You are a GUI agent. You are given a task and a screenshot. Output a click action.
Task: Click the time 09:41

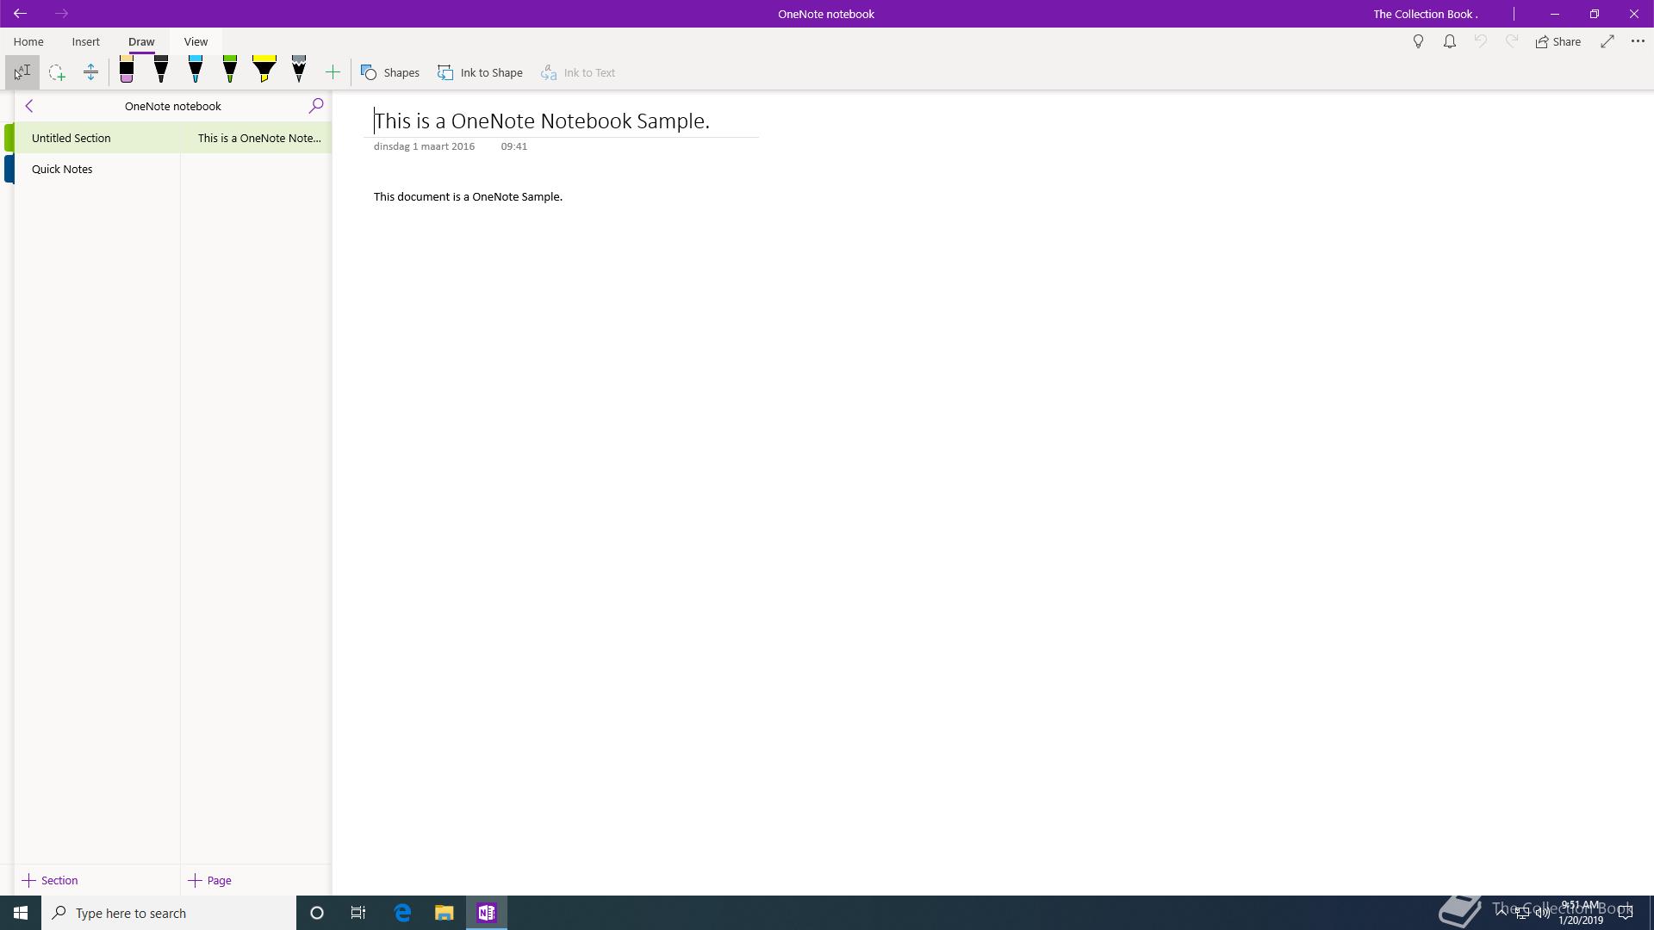[x=513, y=146]
